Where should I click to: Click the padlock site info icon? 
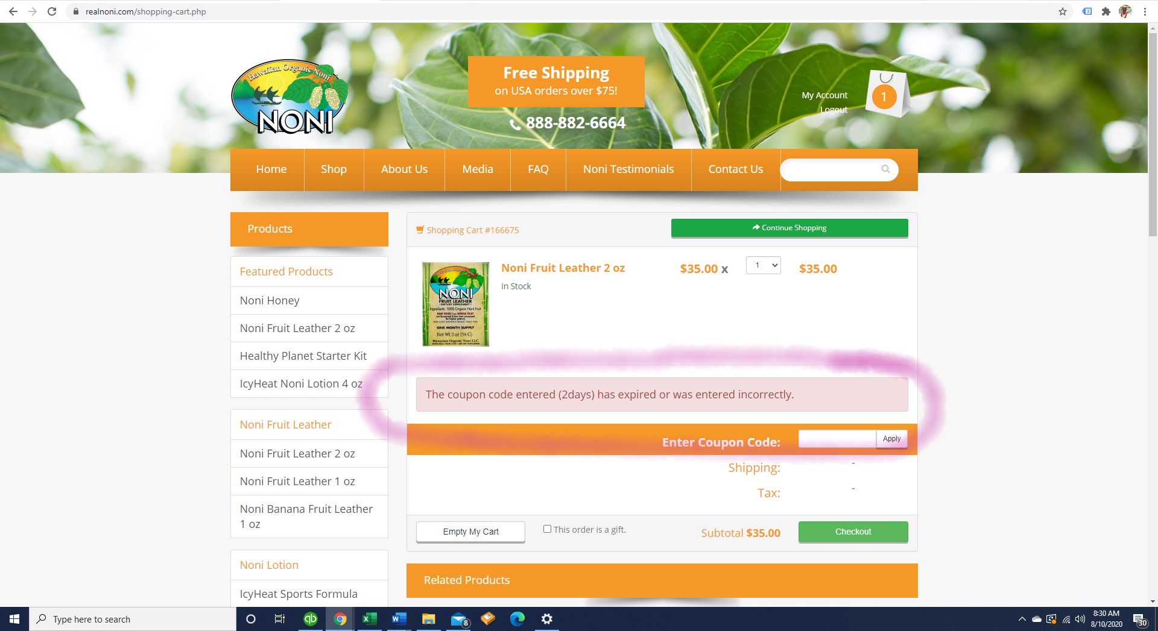[76, 11]
